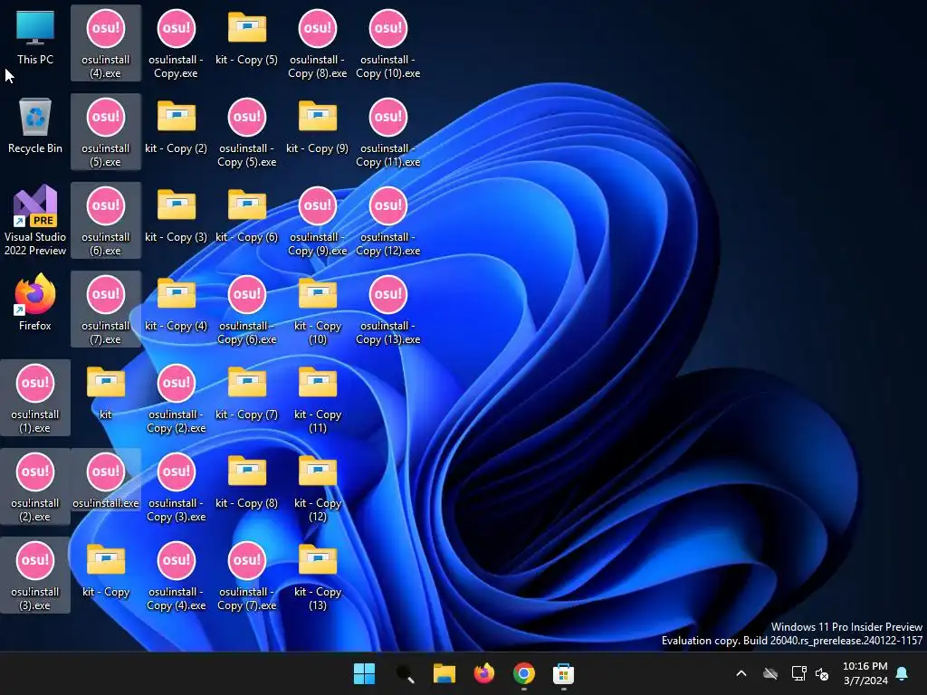Select the This PC desktop icon

35,38
